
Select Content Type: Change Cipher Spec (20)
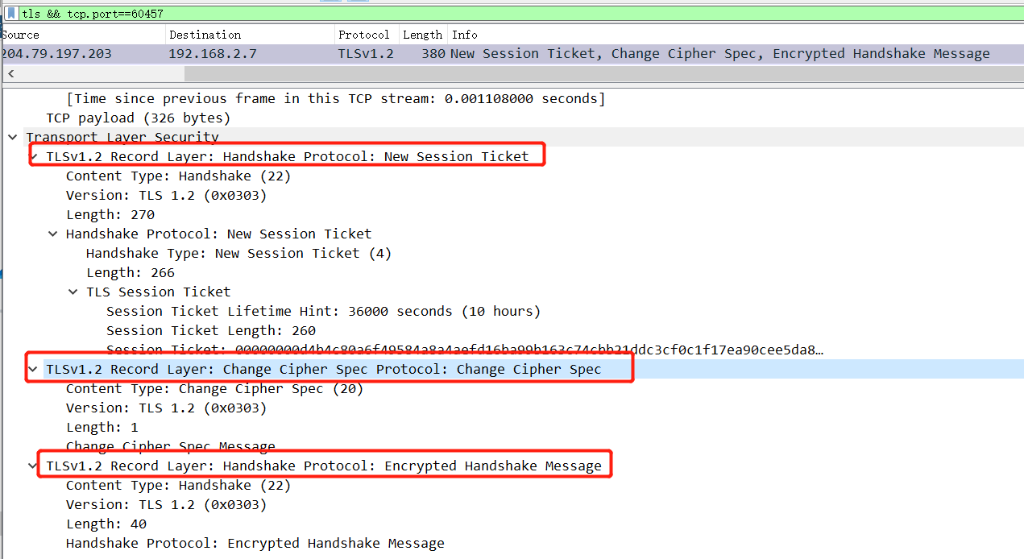coord(214,389)
